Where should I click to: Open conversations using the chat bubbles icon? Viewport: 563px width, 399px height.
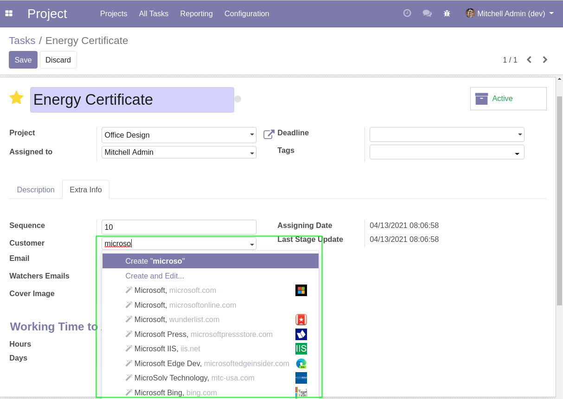(427, 13)
